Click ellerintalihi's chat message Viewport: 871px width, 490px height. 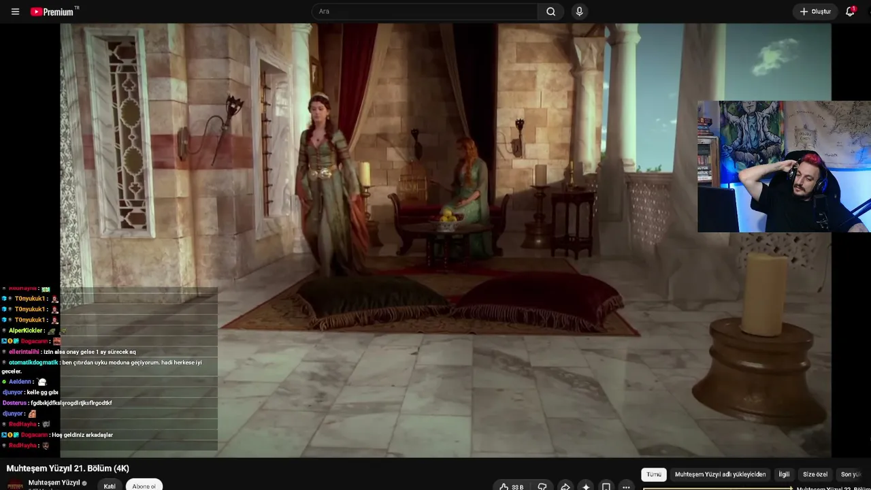(x=89, y=352)
